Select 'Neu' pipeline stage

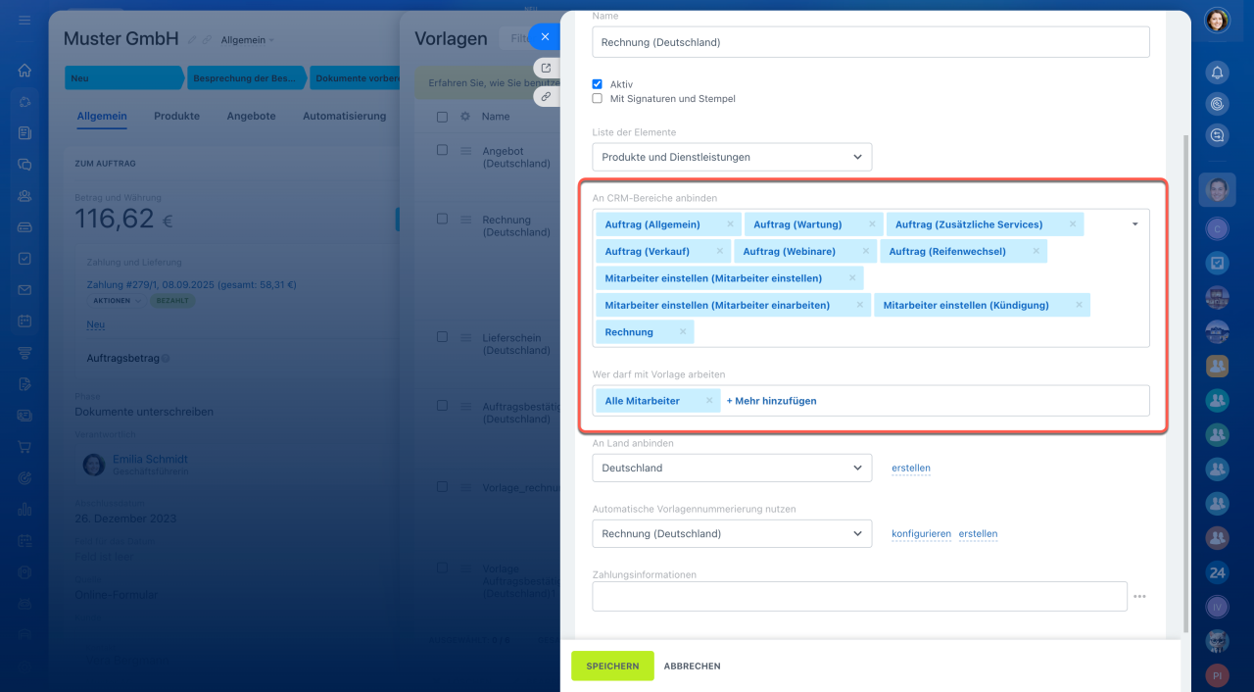(x=123, y=78)
